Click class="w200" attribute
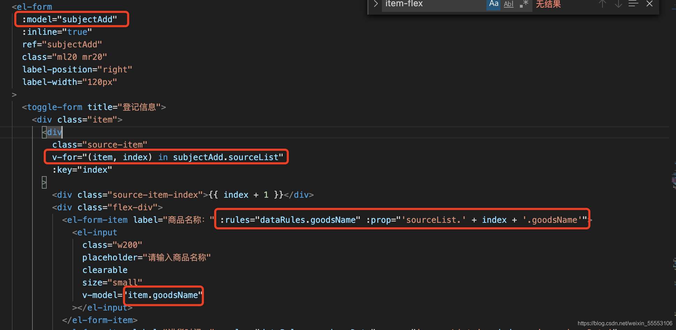Image resolution: width=676 pixels, height=330 pixels. pos(112,245)
